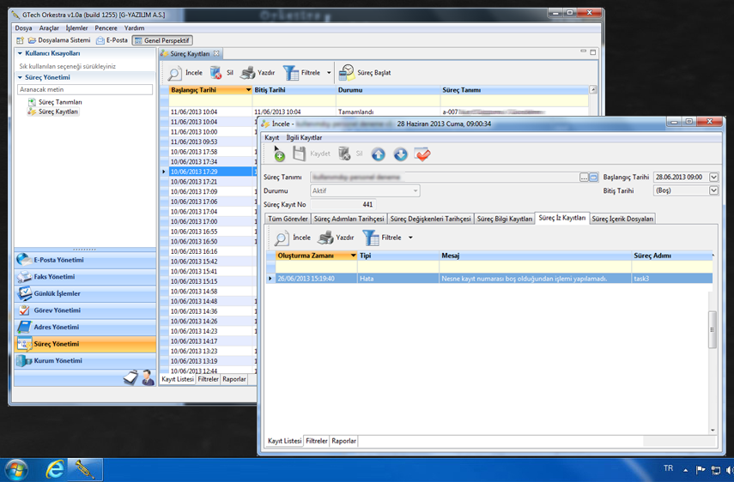Viewport: 734px width, 482px height.
Task: Click the blue down arrow for next record
Action: [x=400, y=154]
